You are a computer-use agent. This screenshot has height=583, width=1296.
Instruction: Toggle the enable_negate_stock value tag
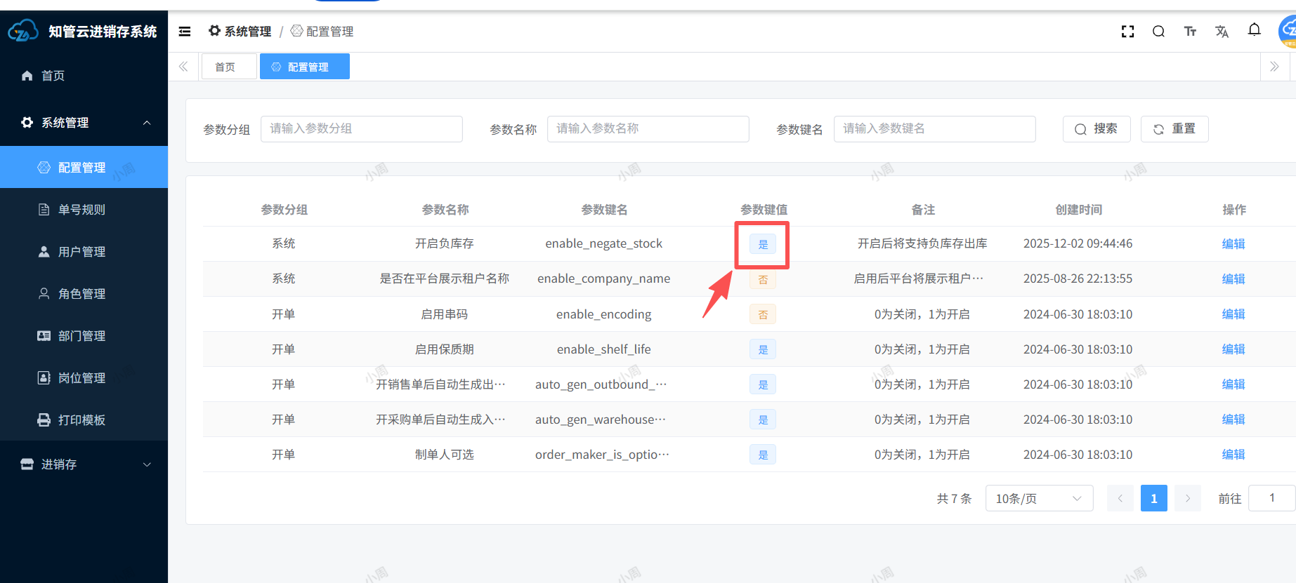[x=763, y=244]
